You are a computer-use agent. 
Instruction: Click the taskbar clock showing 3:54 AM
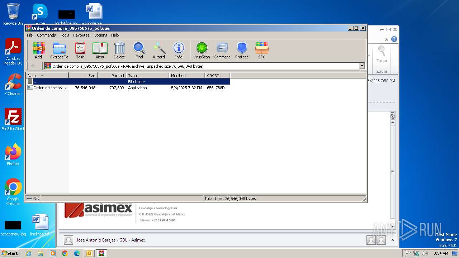click(x=441, y=253)
